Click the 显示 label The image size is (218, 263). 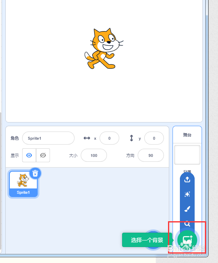click(15, 156)
